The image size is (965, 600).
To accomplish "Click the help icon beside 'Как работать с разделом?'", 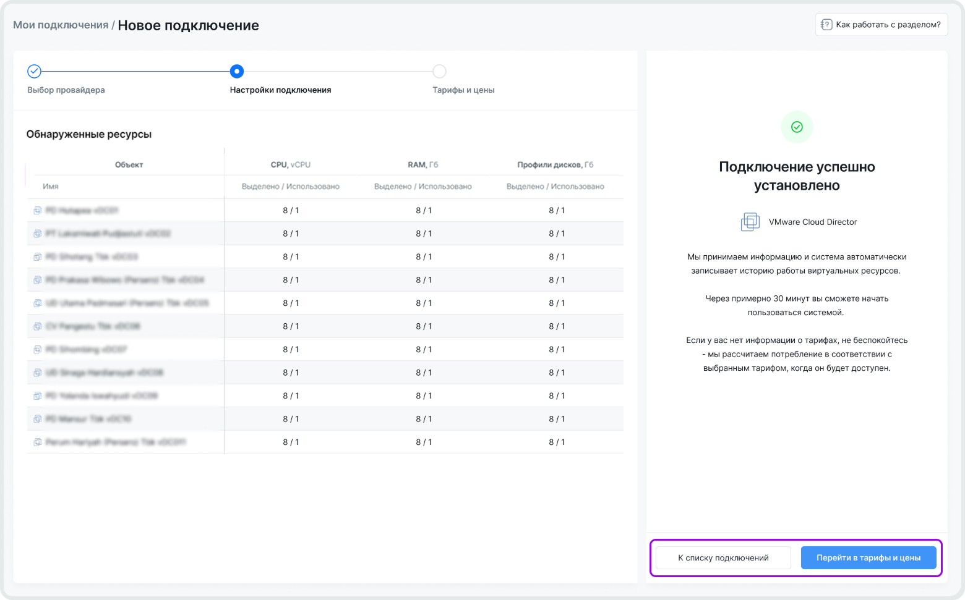I will [826, 25].
